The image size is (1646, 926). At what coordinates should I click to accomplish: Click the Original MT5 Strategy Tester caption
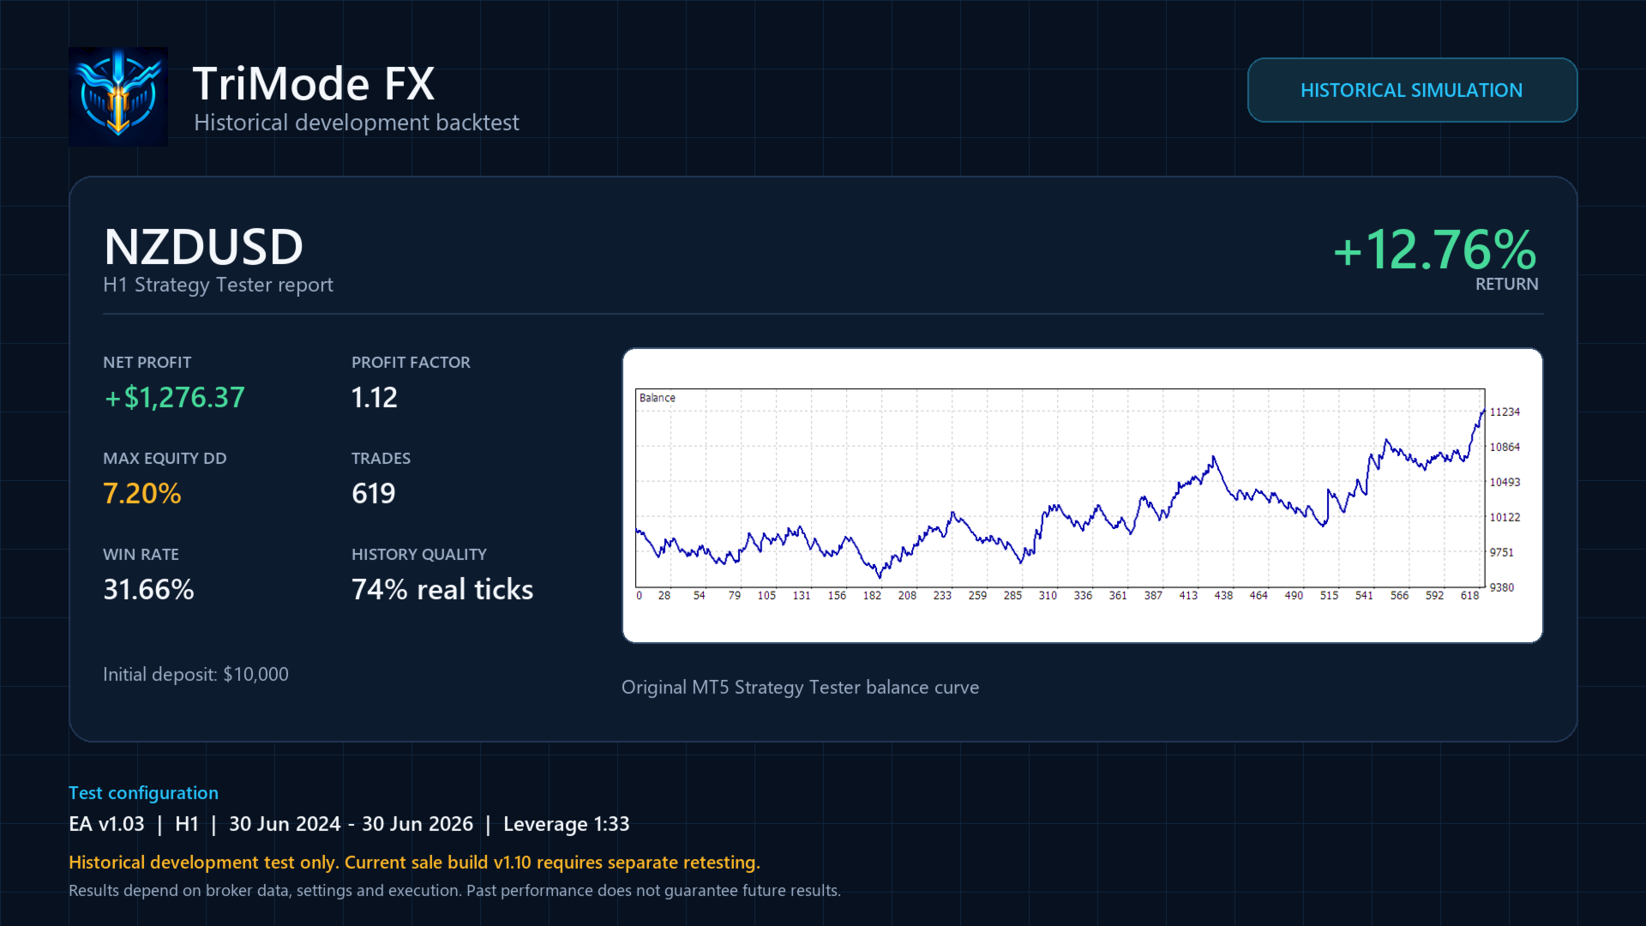pyautogui.click(x=800, y=688)
